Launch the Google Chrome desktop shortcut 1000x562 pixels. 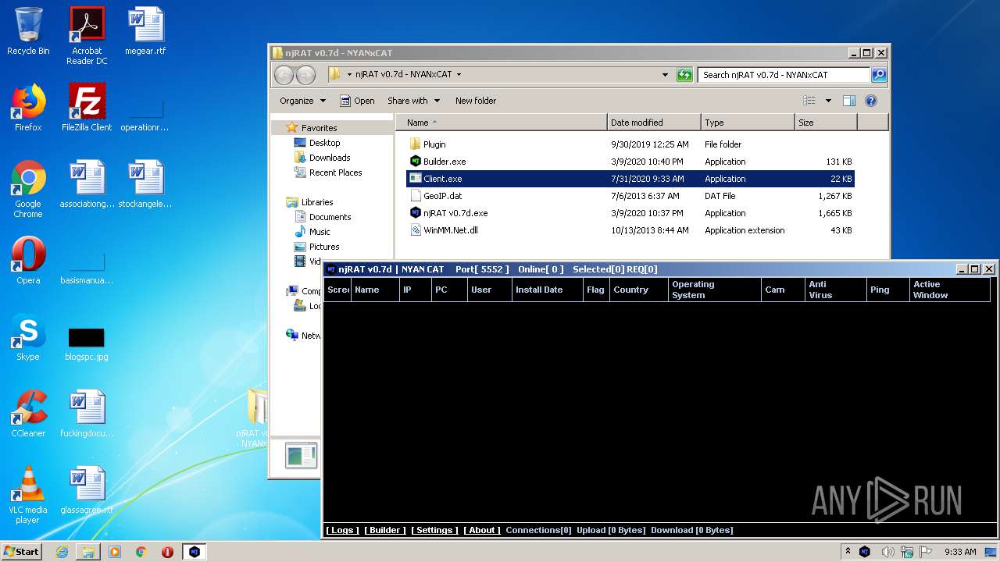(x=28, y=189)
